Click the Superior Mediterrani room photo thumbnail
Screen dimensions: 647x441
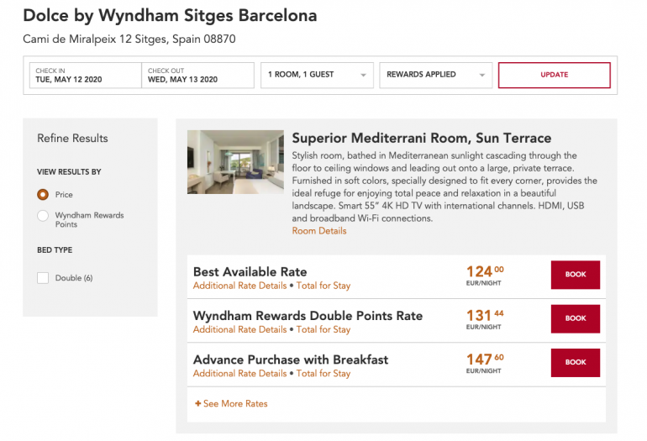(235, 162)
